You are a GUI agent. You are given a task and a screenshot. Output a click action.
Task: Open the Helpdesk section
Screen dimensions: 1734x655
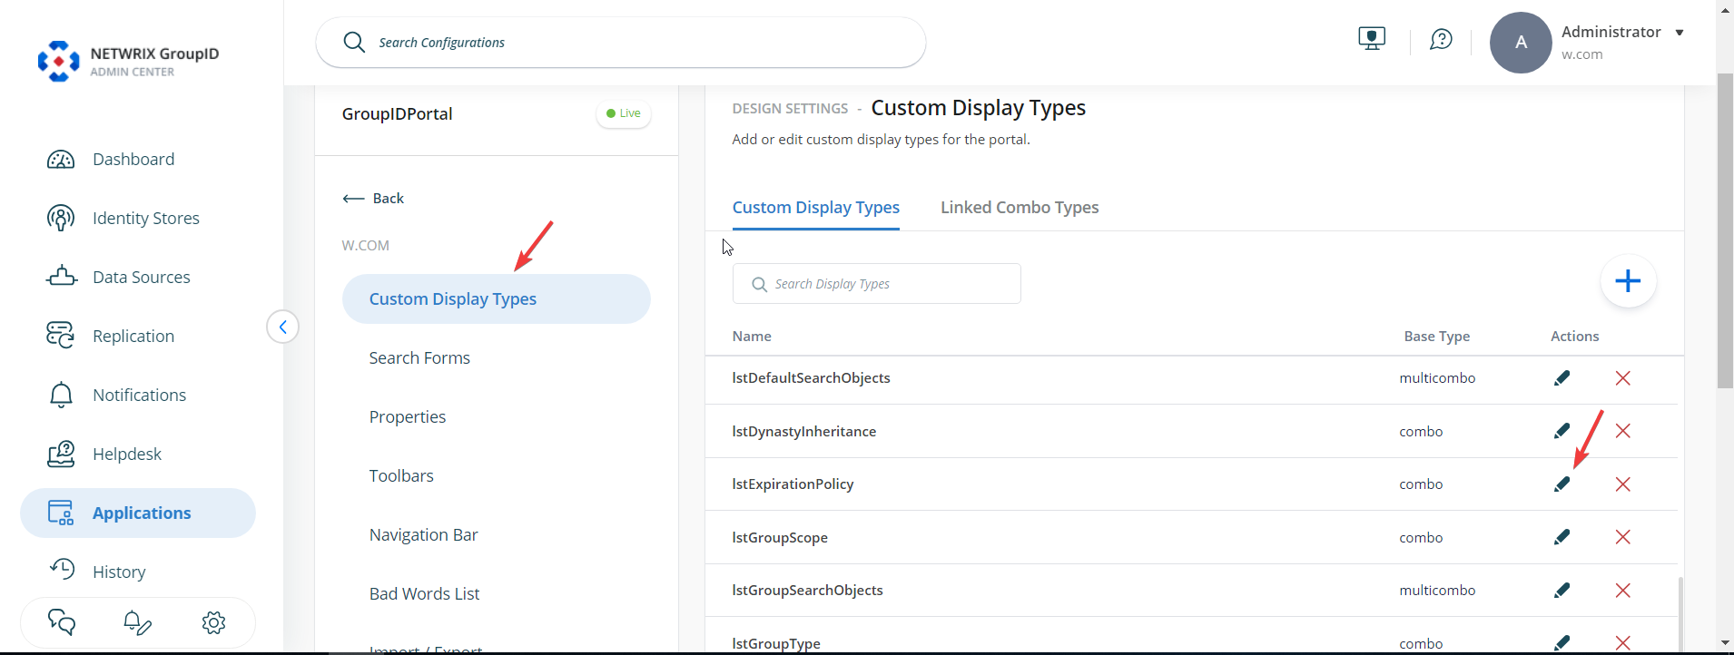pyautogui.click(x=127, y=455)
